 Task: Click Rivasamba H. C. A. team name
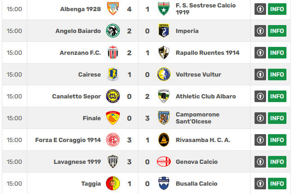(203, 140)
